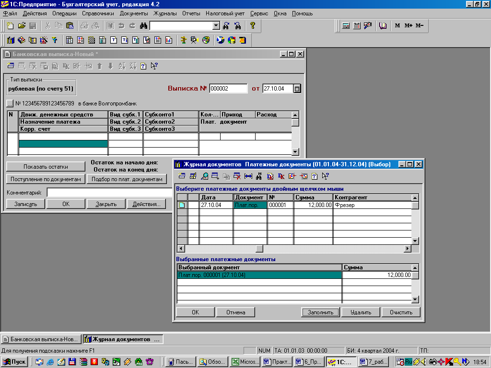Screen dimensions: 491x368
Task: Click the date interval arrows icon in journal
Action: pyautogui.click(x=248, y=176)
